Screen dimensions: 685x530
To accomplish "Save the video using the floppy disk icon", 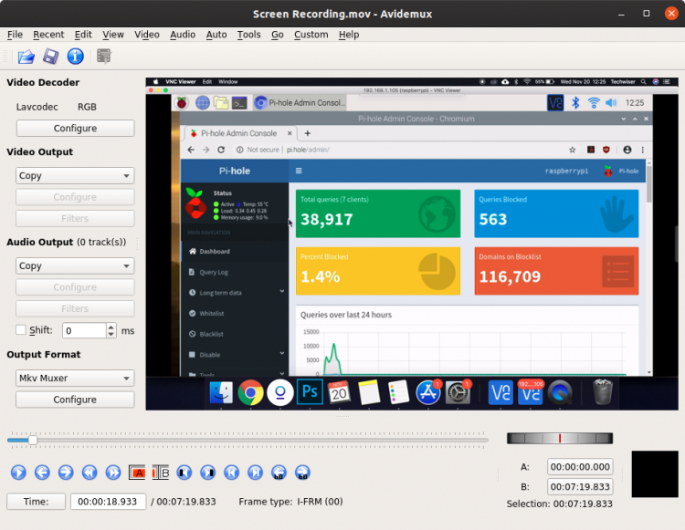I will [x=50, y=57].
